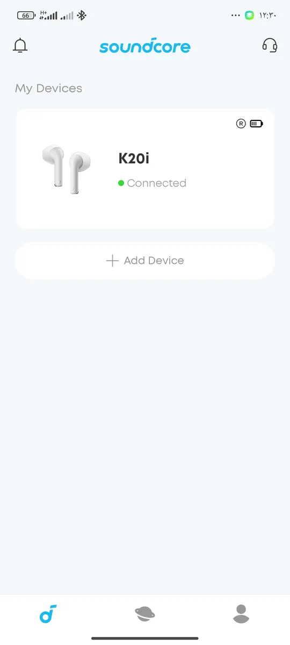Tap the Add Device button
Image resolution: width=290 pixels, height=645 pixels.
pyautogui.click(x=145, y=261)
